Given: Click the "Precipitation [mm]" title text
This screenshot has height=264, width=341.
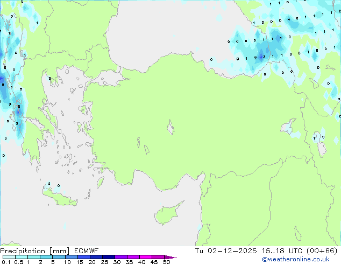Looking at the screenshot, I should (x=35, y=251).
